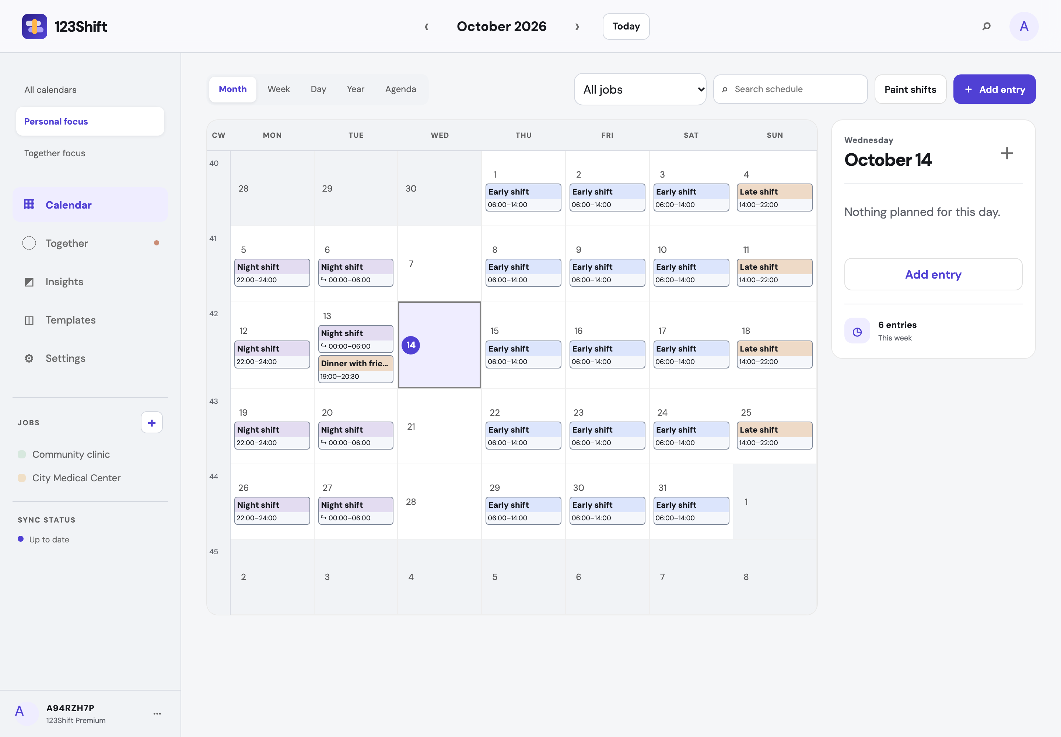Click the Up to date sync status
Image resolution: width=1061 pixels, height=737 pixels.
(x=43, y=539)
